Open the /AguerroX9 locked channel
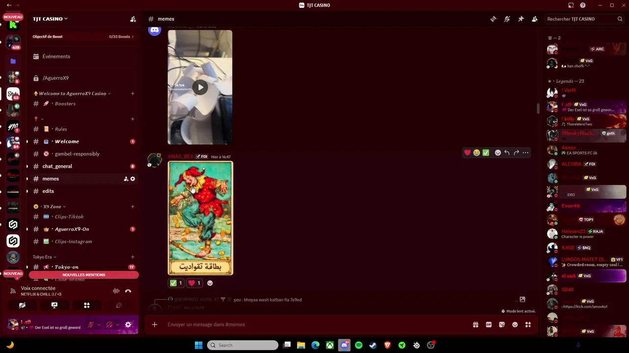This screenshot has height=353, width=629. pos(83,78)
